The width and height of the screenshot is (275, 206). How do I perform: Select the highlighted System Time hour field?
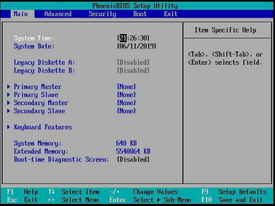(x=123, y=38)
